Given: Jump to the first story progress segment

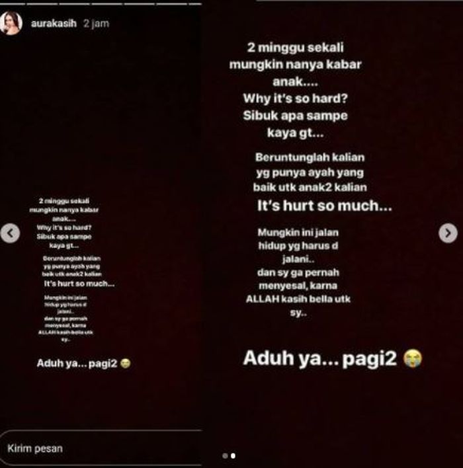Looking at the screenshot, I should click(x=13, y=4).
